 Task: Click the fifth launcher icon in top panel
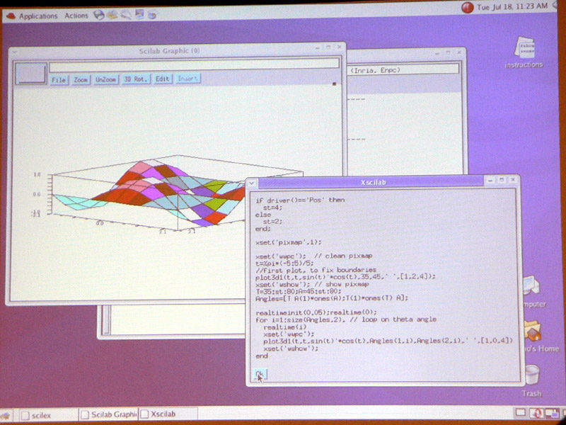point(153,15)
